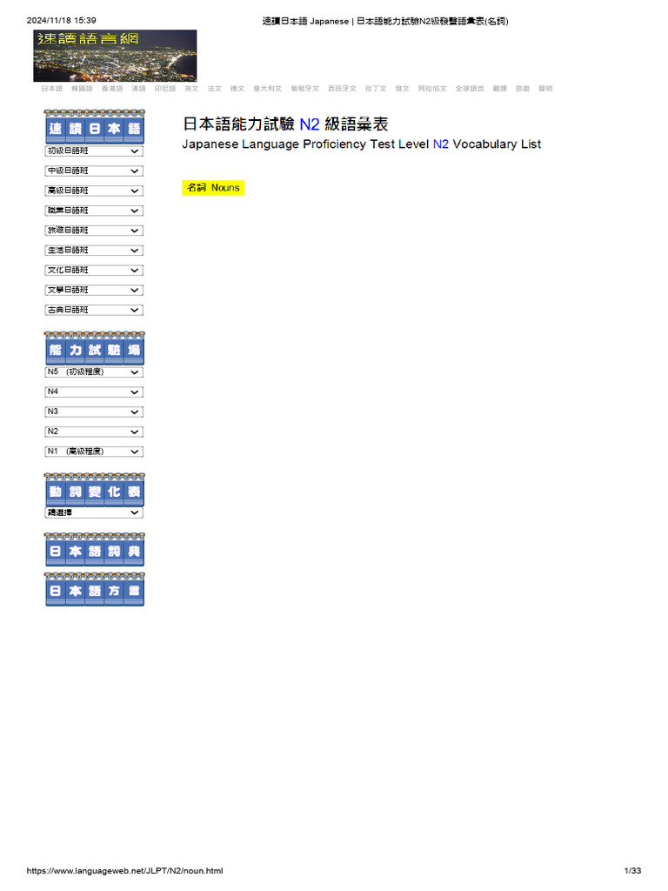Viewport: 668px width, 891px height.
Task: Open the 全球語言 nav link
Action: (x=470, y=89)
